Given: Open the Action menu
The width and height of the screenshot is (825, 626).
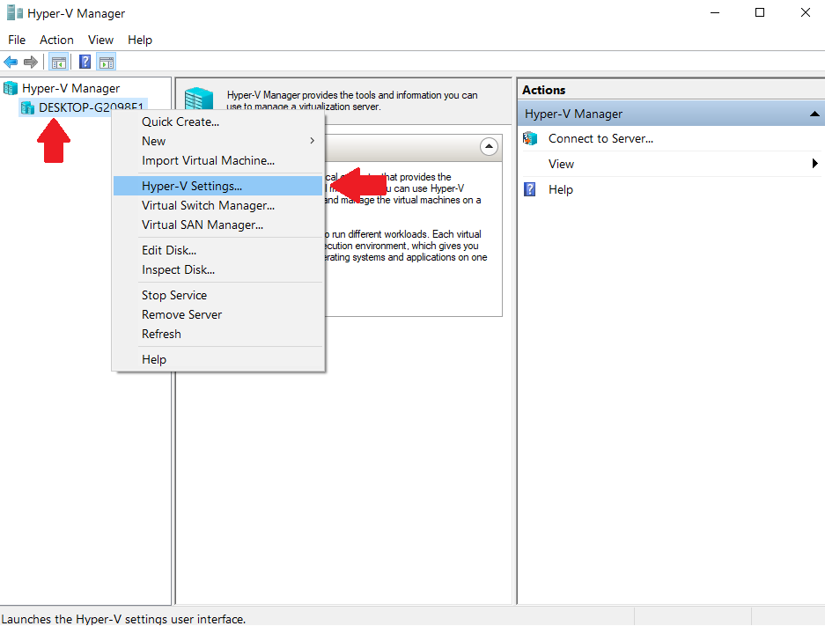Looking at the screenshot, I should (x=57, y=40).
